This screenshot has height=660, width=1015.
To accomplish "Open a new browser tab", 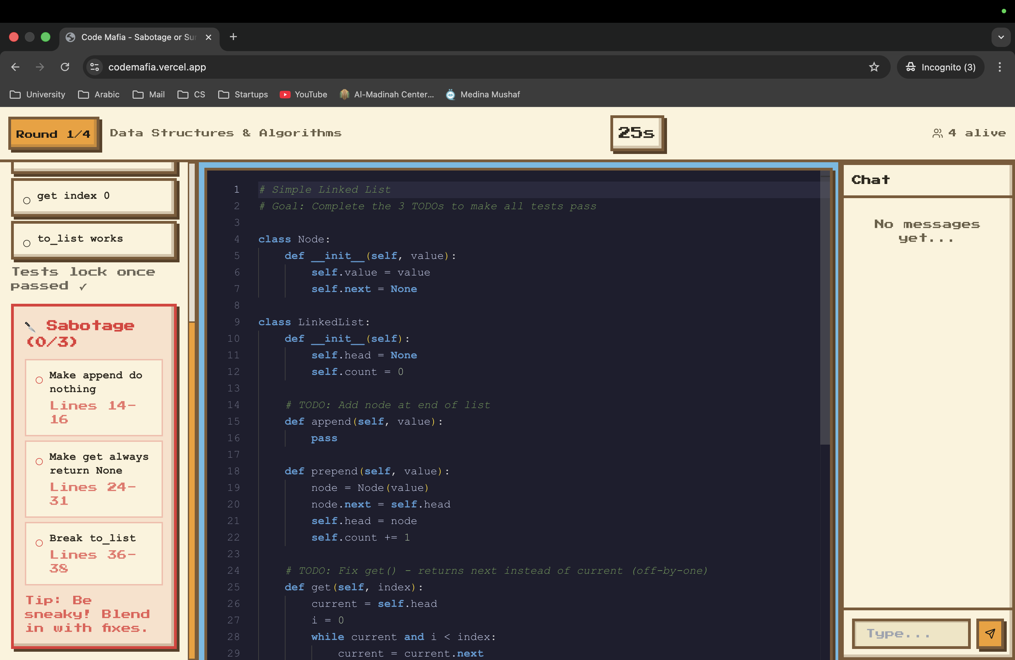I will 233,37.
